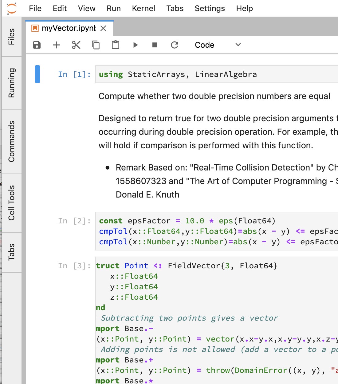Viewport: 338px width, 384px height.
Task: Select the In [1]: cell prompt
Action: (x=74, y=74)
